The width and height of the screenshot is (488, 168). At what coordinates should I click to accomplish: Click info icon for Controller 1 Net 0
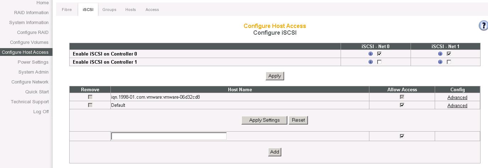point(370,62)
